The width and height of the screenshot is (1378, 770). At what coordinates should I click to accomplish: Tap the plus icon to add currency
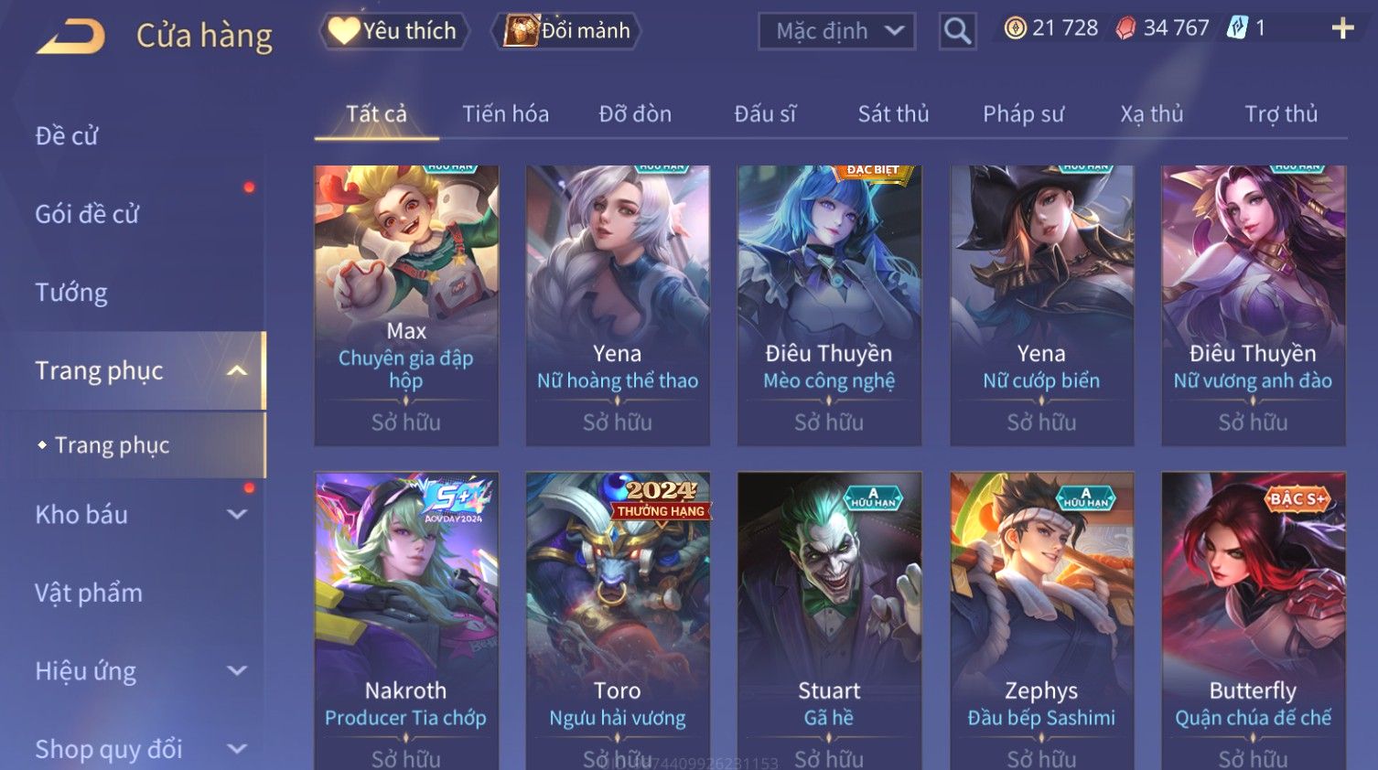coord(1342,28)
